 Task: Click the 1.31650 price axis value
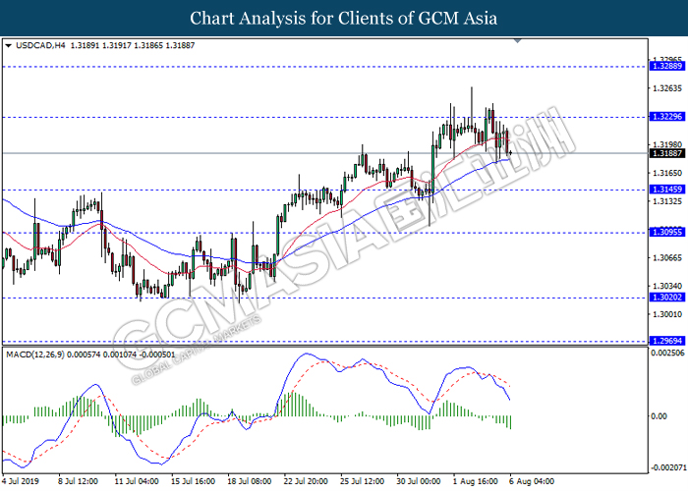point(667,173)
